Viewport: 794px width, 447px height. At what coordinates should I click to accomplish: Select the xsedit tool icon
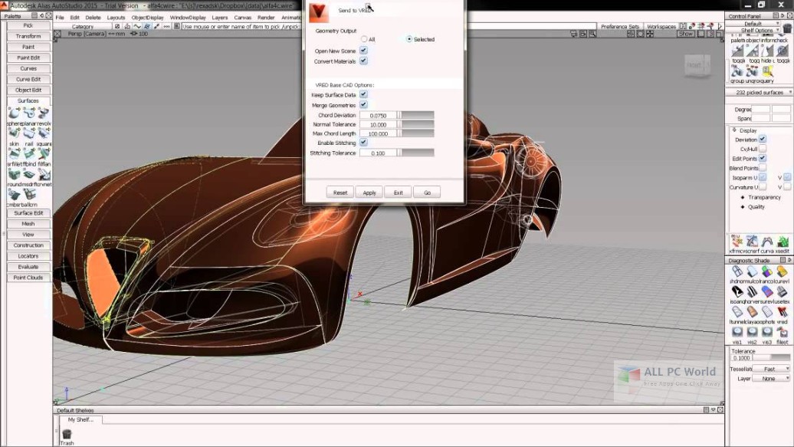[x=783, y=242]
